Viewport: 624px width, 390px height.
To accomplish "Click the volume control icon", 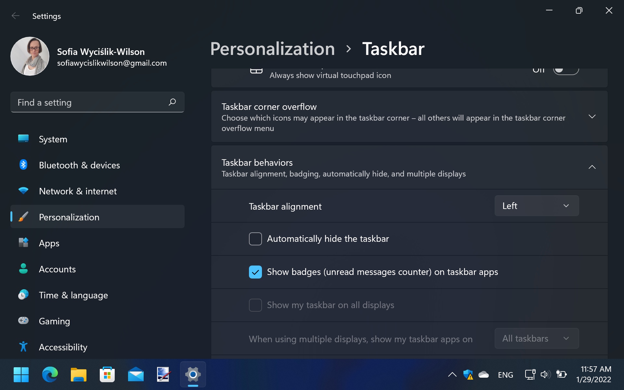I will [545, 374].
